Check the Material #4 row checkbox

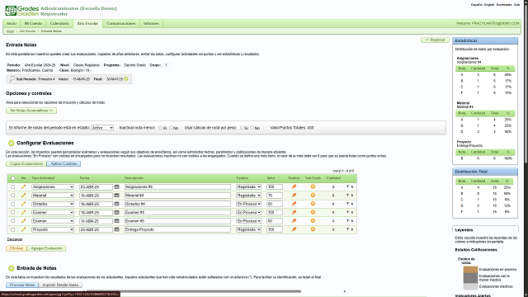pyautogui.click(x=13, y=196)
